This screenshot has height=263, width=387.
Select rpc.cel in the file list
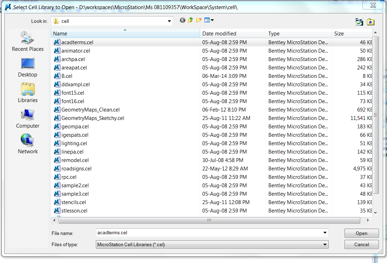click(x=69, y=177)
